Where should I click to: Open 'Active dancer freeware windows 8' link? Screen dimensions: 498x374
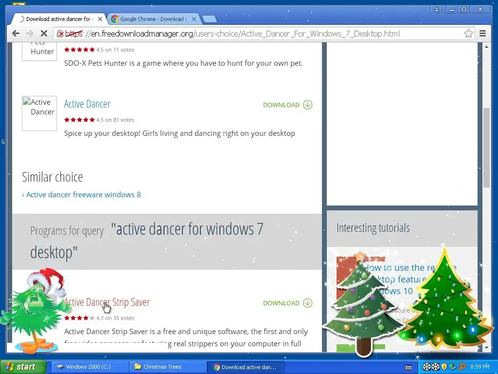(x=83, y=194)
